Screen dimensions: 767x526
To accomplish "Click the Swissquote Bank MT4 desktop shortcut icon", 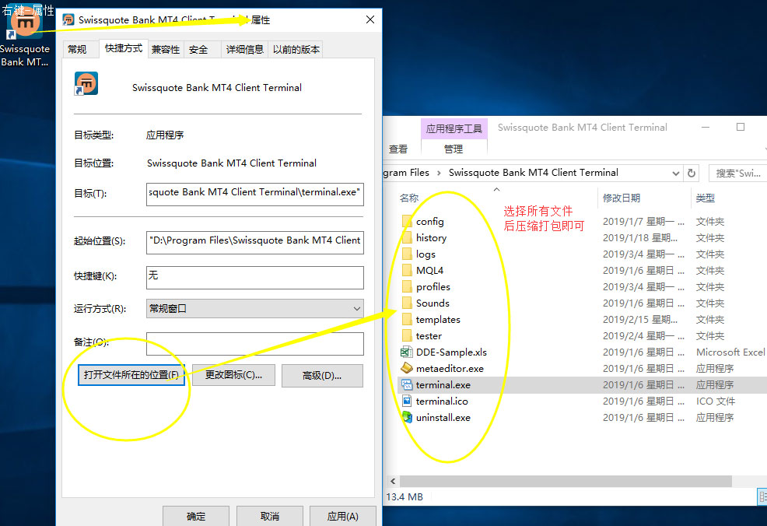I will coord(25,25).
